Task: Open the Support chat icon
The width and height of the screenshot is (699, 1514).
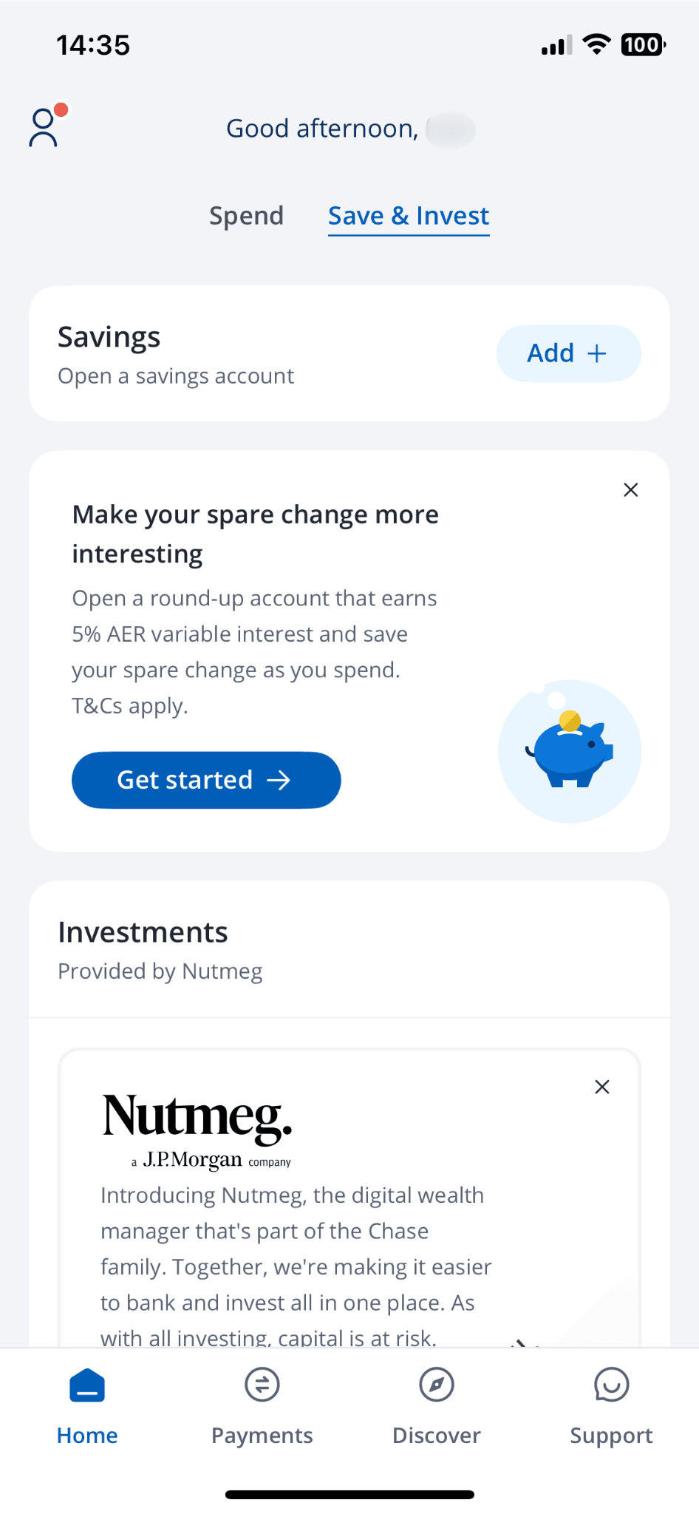Action: 611,1385
